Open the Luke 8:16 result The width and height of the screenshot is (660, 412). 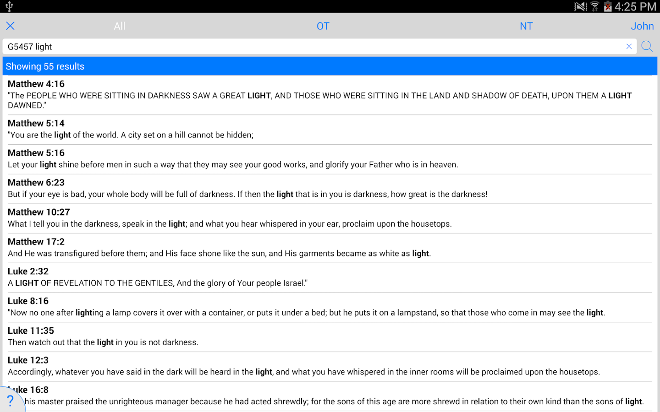point(330,307)
